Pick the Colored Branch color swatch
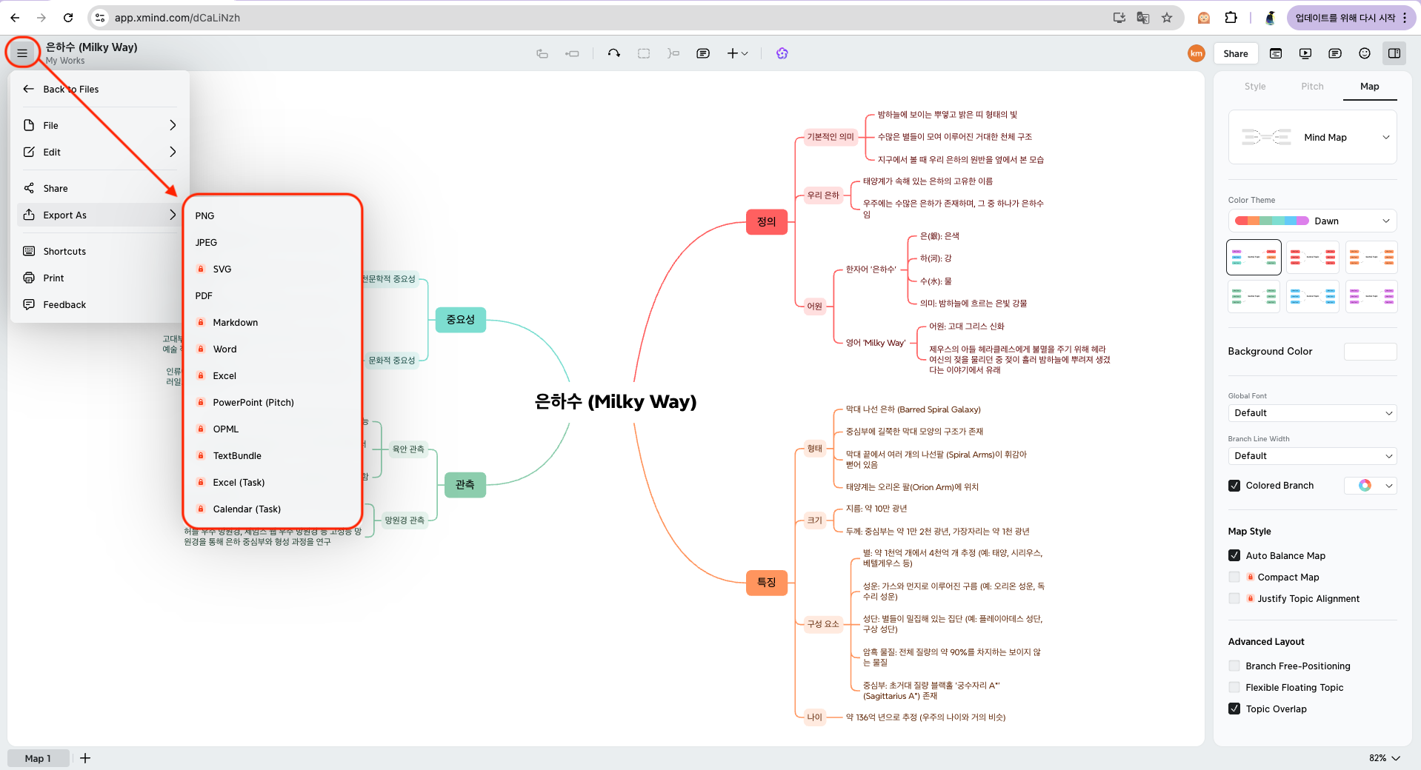This screenshot has width=1421, height=770. point(1365,486)
